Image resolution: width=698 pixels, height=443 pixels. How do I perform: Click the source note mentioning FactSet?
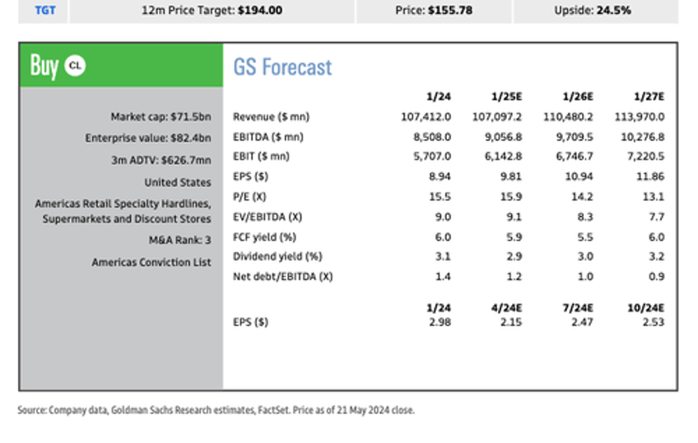[216, 410]
